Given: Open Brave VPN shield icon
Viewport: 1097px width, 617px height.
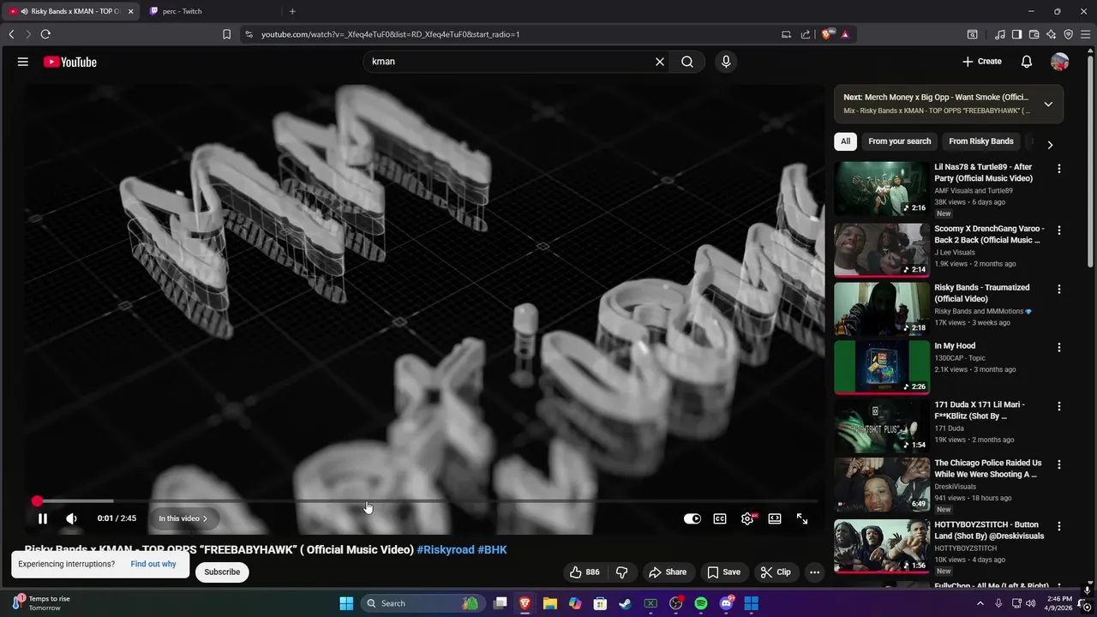Looking at the screenshot, I should coord(1069,34).
